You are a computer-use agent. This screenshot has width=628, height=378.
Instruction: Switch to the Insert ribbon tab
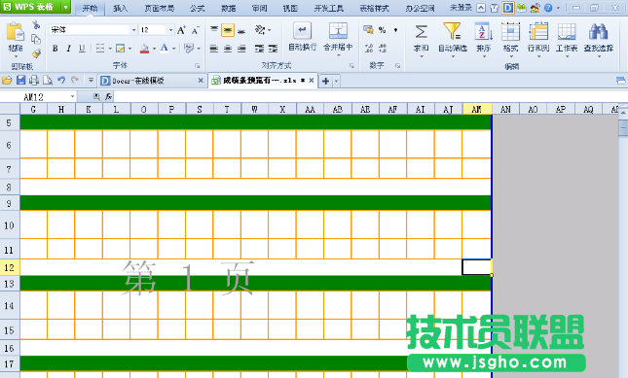[121, 8]
